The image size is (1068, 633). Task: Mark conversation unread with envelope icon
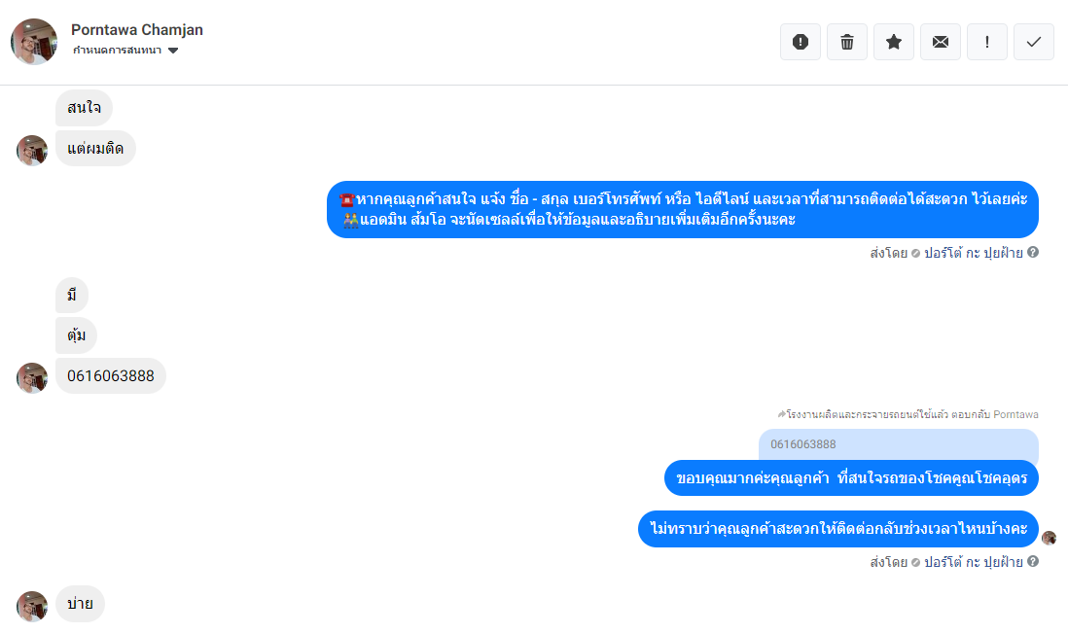pyautogui.click(x=941, y=42)
